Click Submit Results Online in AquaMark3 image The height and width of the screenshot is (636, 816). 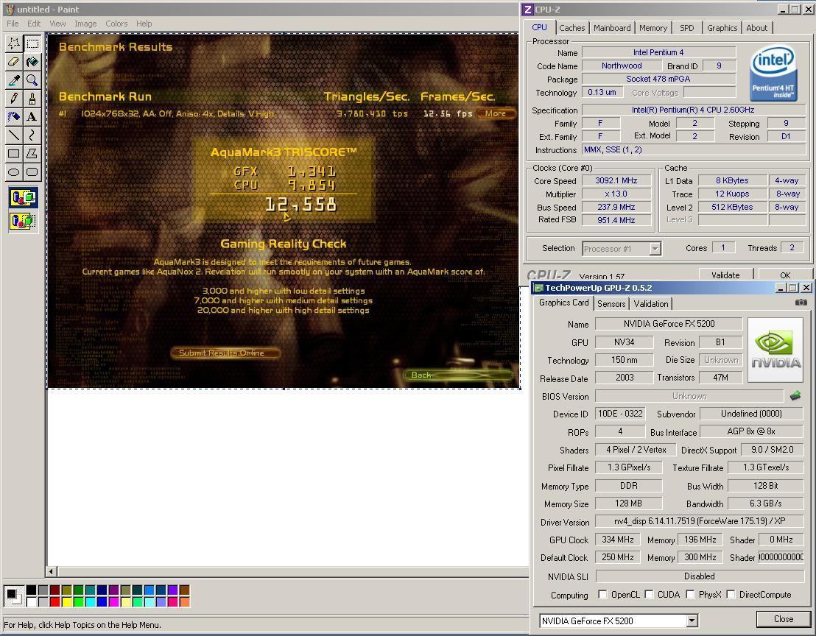pos(225,353)
